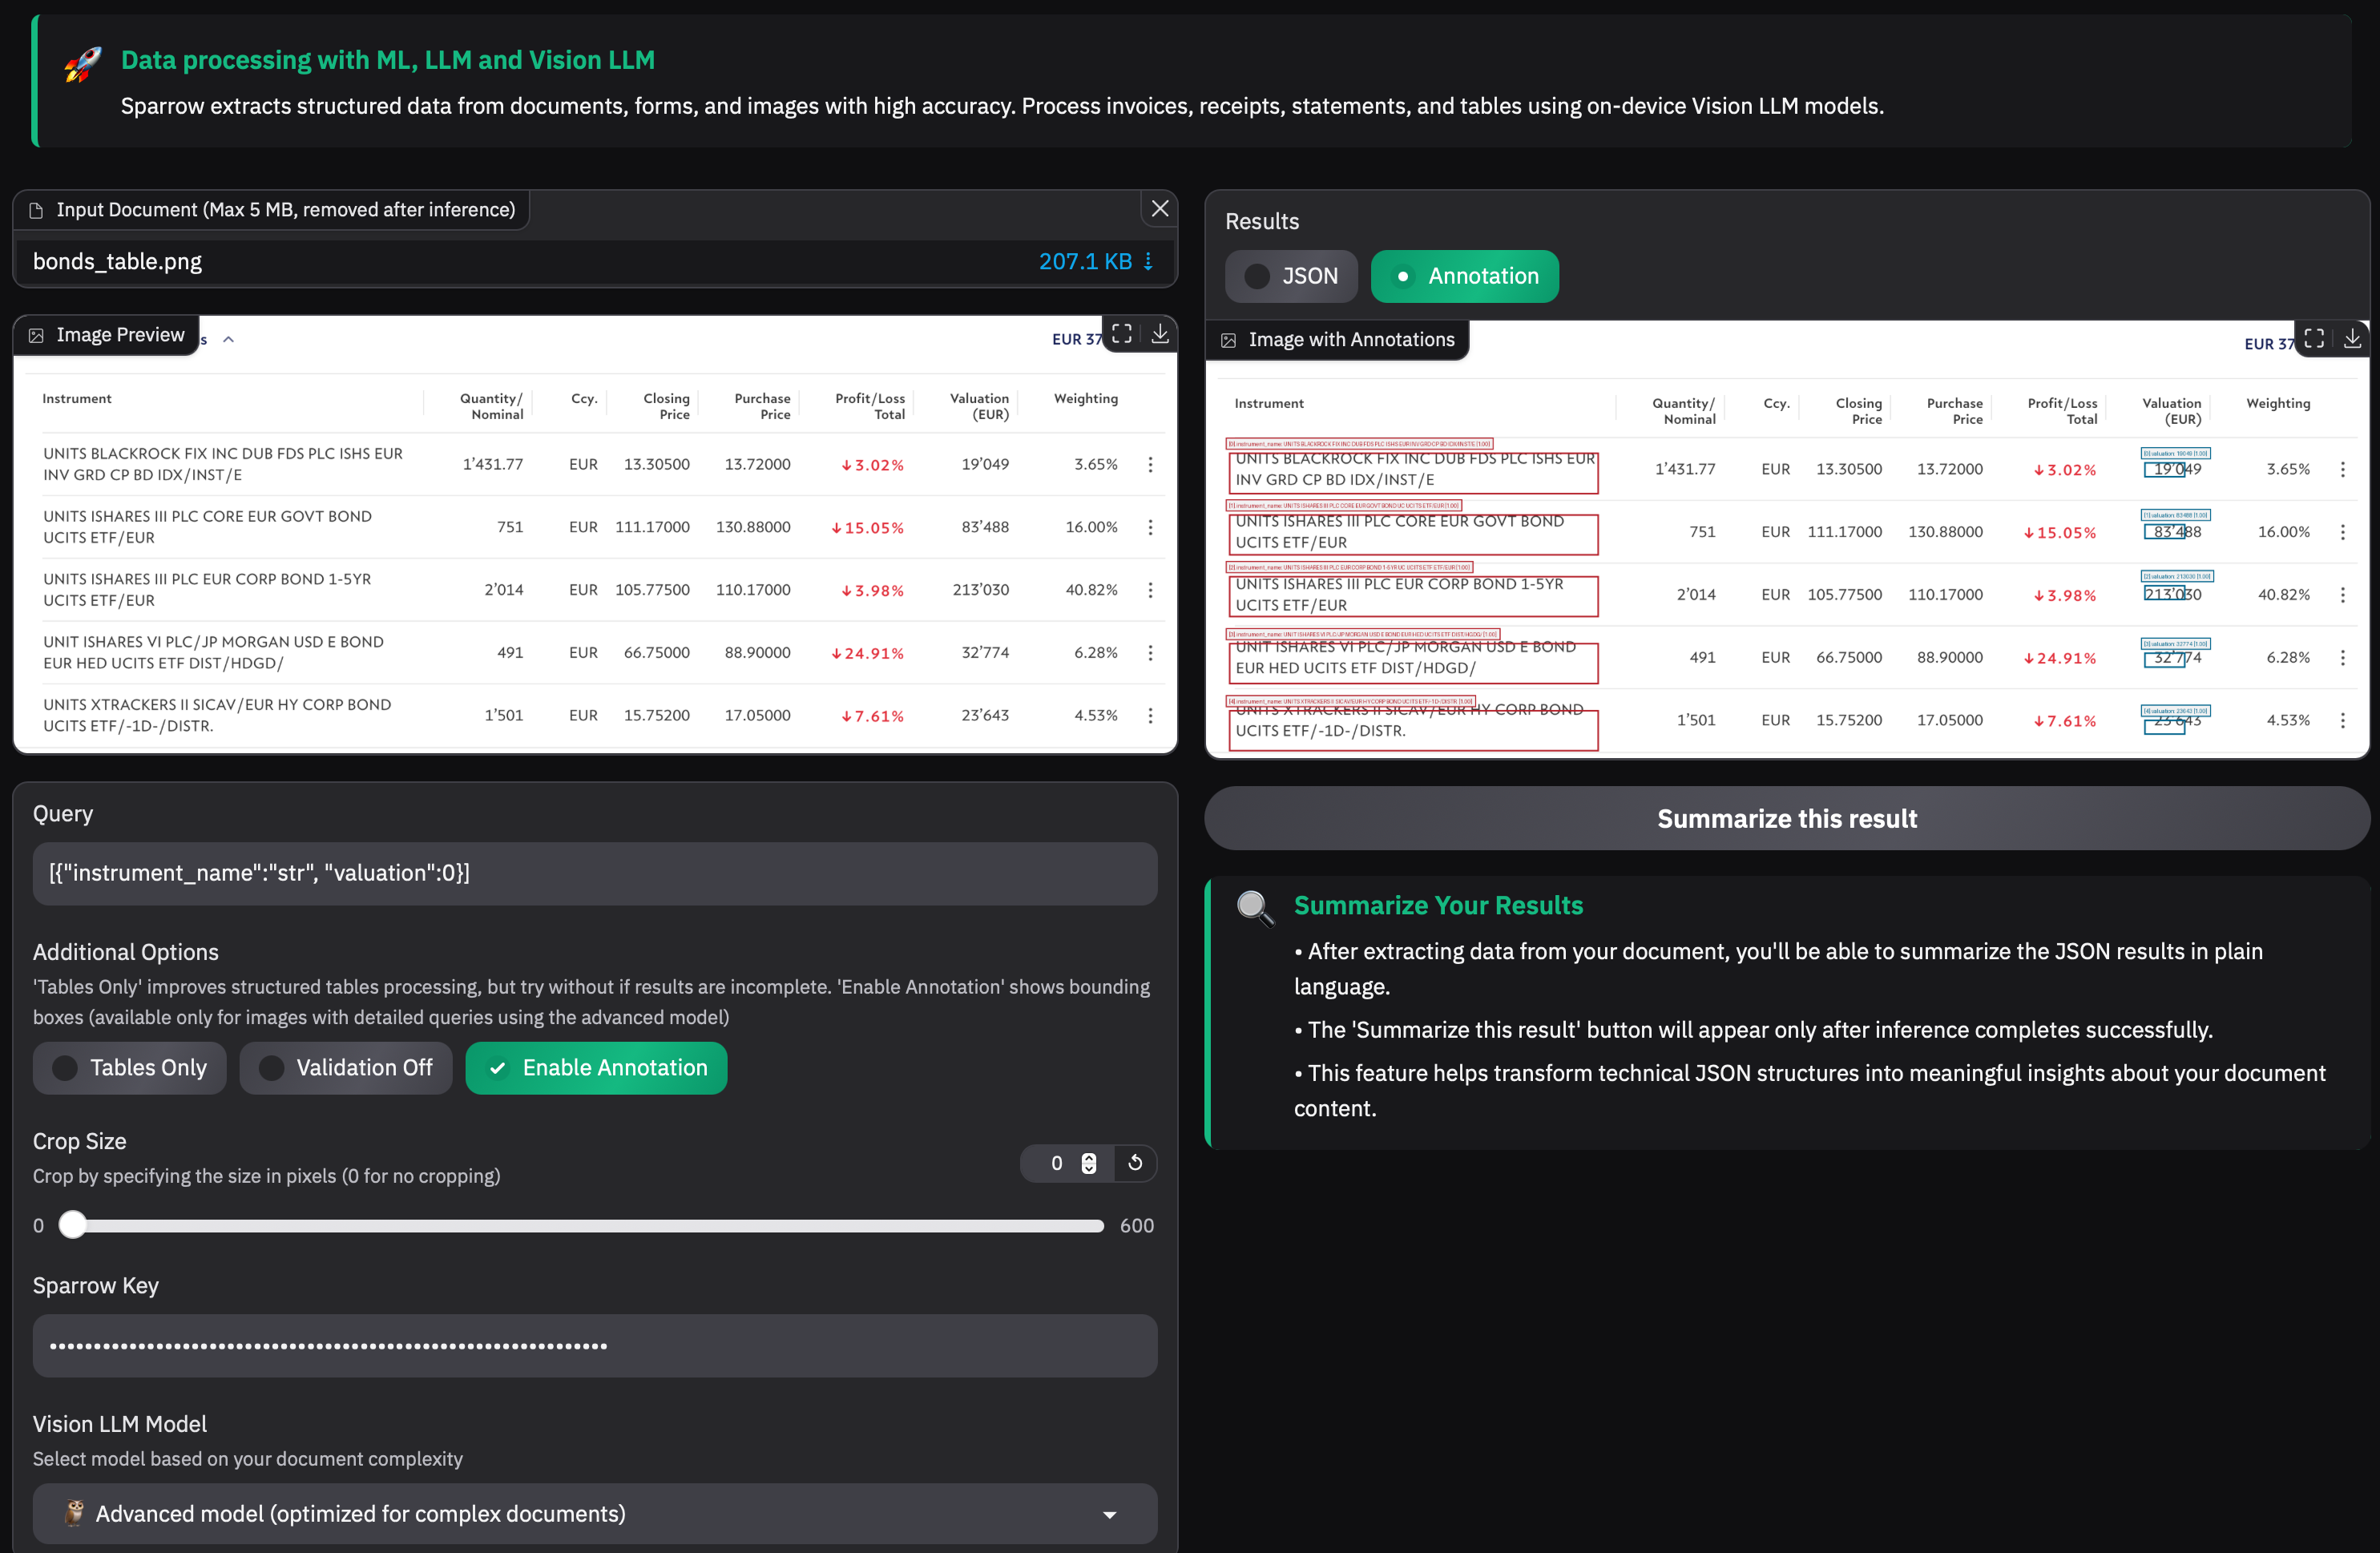Click into the Query input field
This screenshot has height=1553, width=2380.
click(x=594, y=873)
